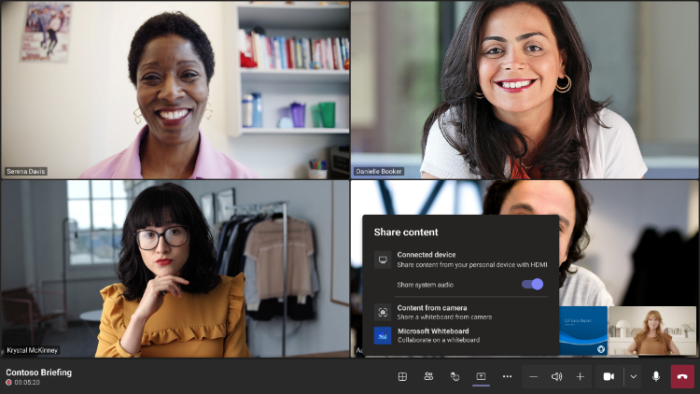Select the red-haired woman's video thumbnail
700x394 pixels.
(652, 331)
